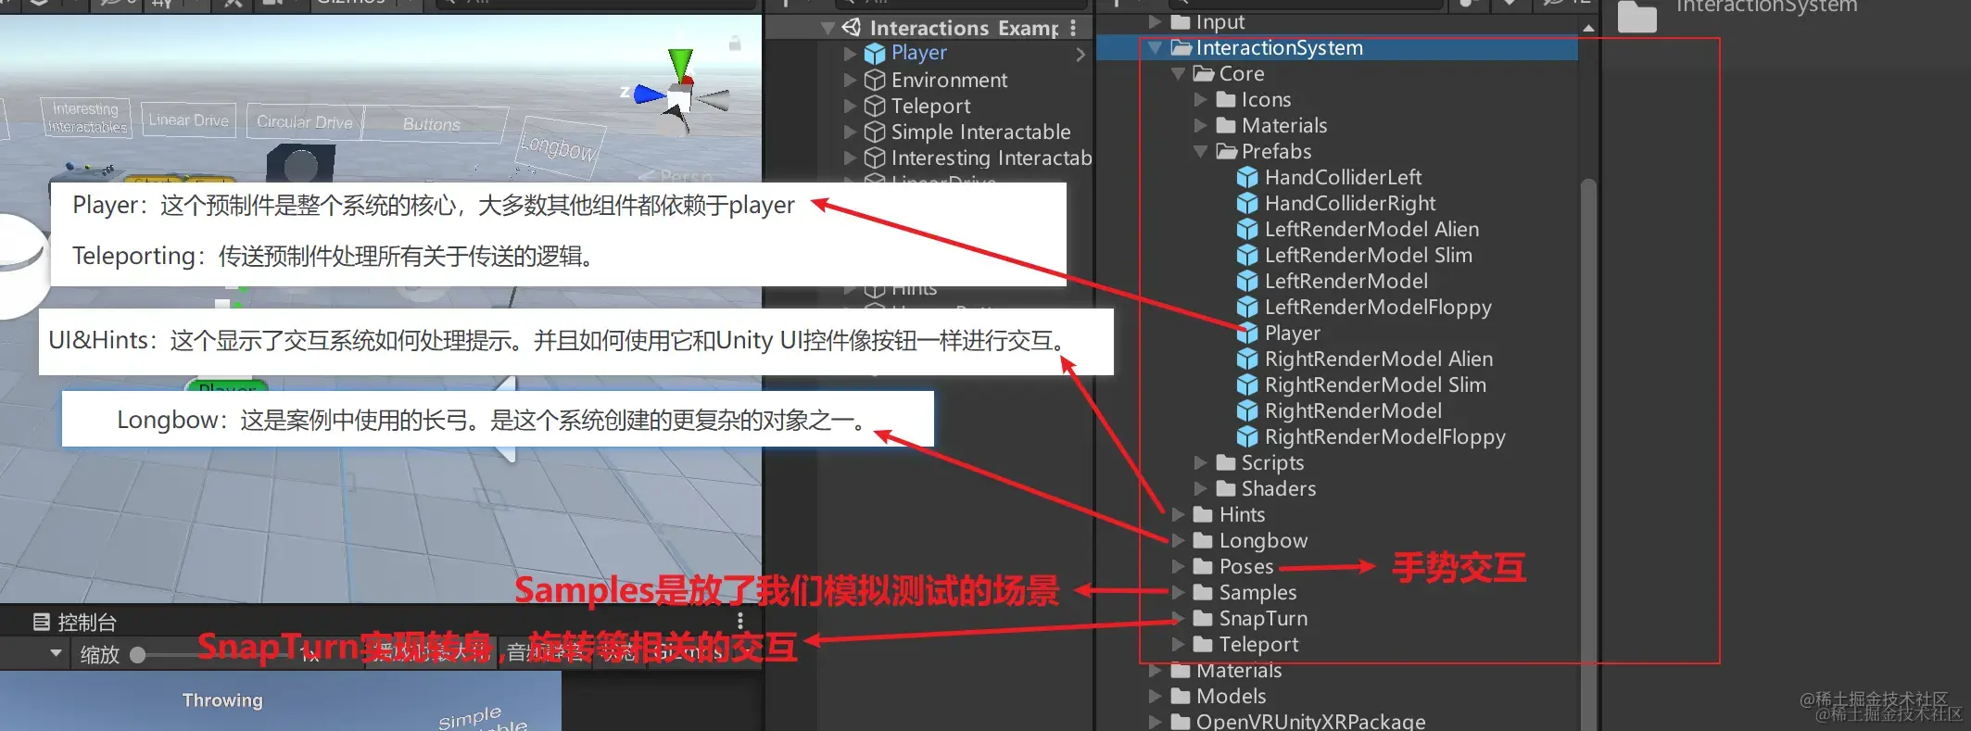Click the RightRenderModel Slim prefab icon
Screen dimensions: 1971x731
pyautogui.click(x=1248, y=384)
